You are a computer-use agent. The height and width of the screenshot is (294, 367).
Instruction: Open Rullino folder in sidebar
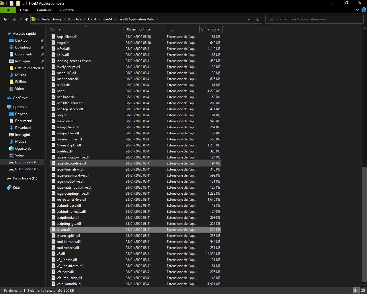coord(20,82)
